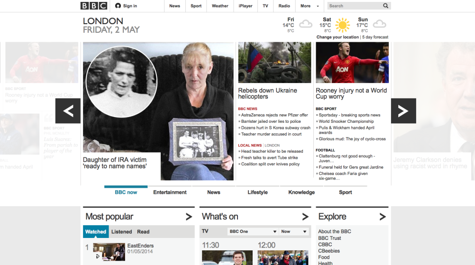Open About the BBC in Explore
The image size is (475, 265).
[334, 231]
